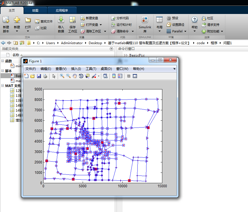This screenshot has width=248, height=212.
Task: Click Print Figure icon
Action: coord(45,76)
